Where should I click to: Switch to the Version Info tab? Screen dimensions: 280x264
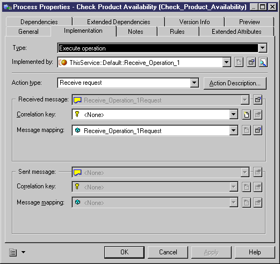click(x=195, y=22)
